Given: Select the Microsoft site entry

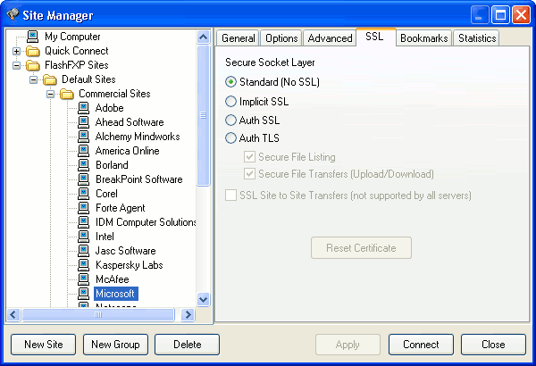Looking at the screenshot, I should [115, 294].
